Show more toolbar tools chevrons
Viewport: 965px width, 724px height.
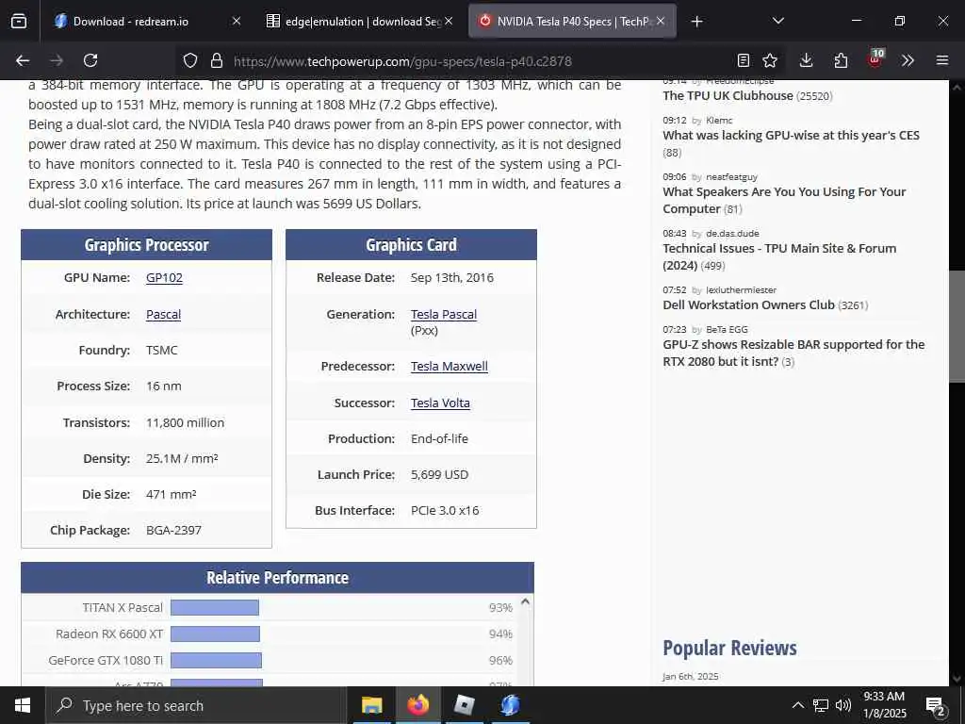(908, 60)
